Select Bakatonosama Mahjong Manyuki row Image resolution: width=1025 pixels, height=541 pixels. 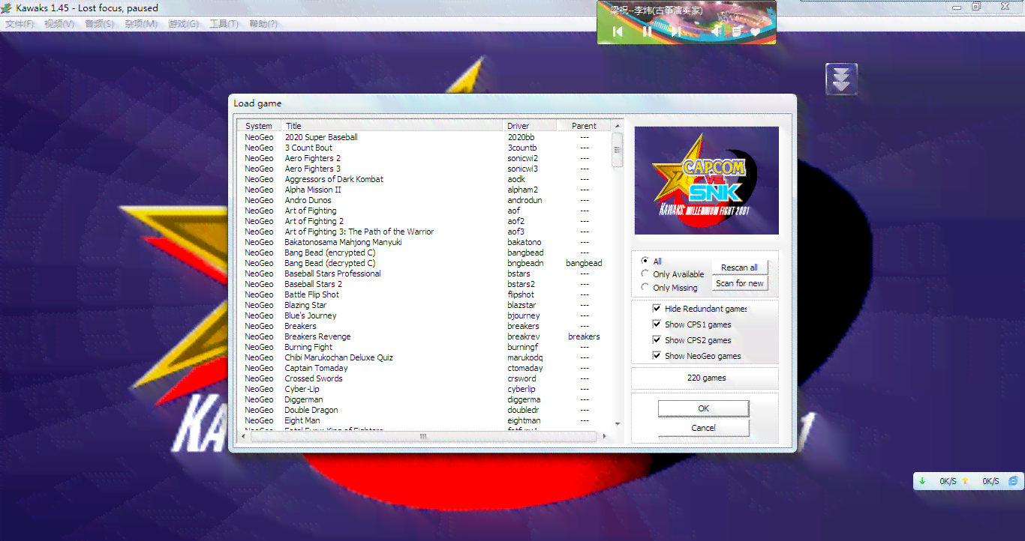tap(425, 242)
